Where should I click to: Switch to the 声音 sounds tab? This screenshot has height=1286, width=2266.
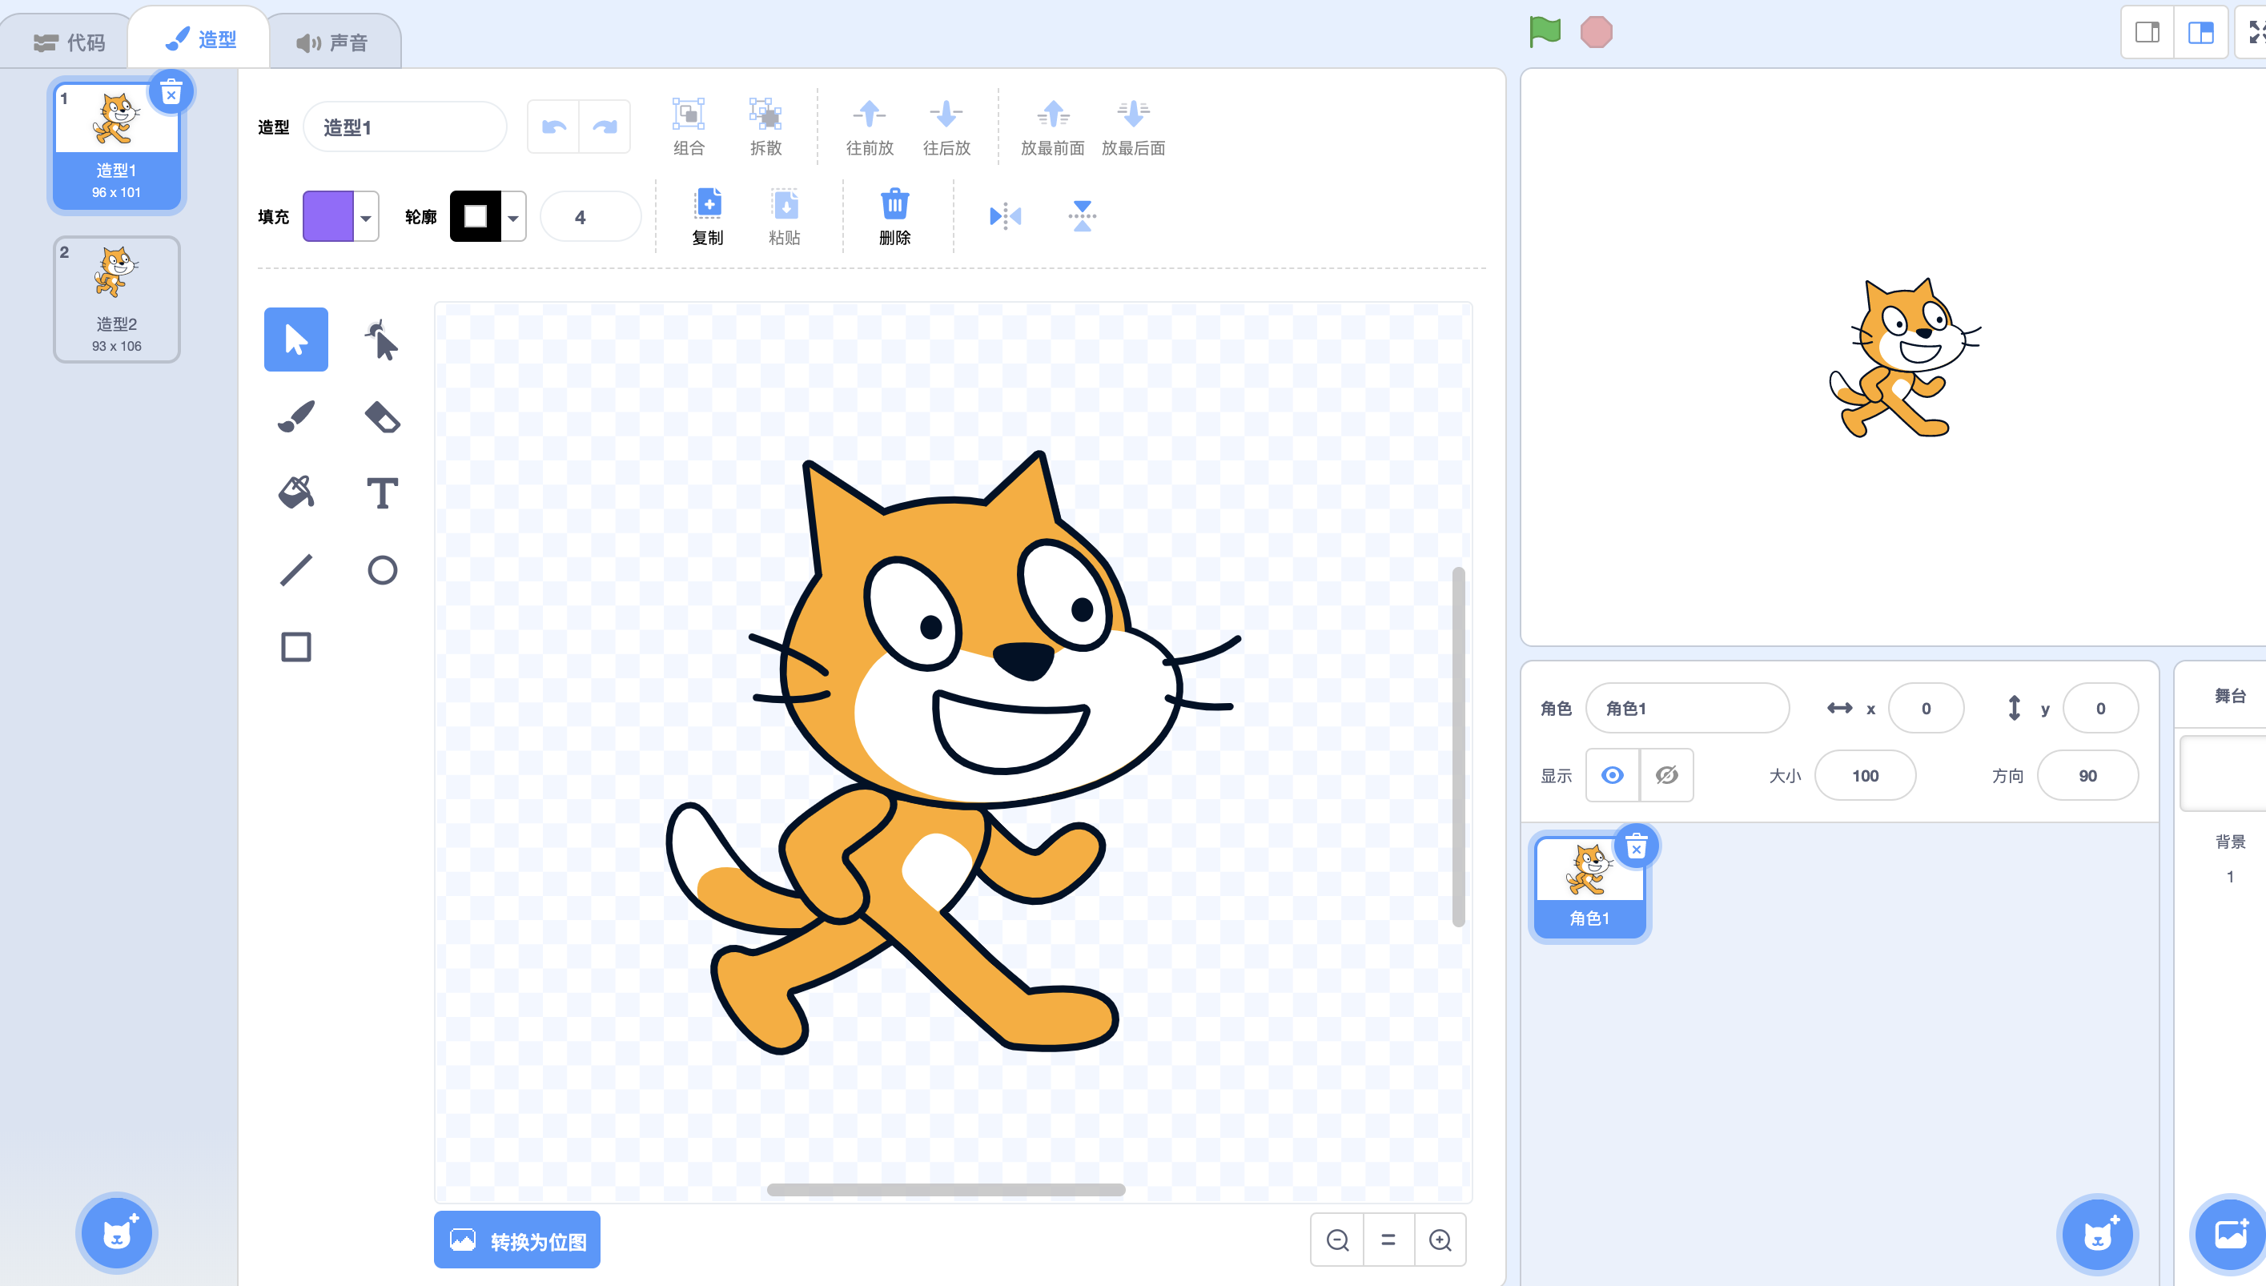point(332,42)
